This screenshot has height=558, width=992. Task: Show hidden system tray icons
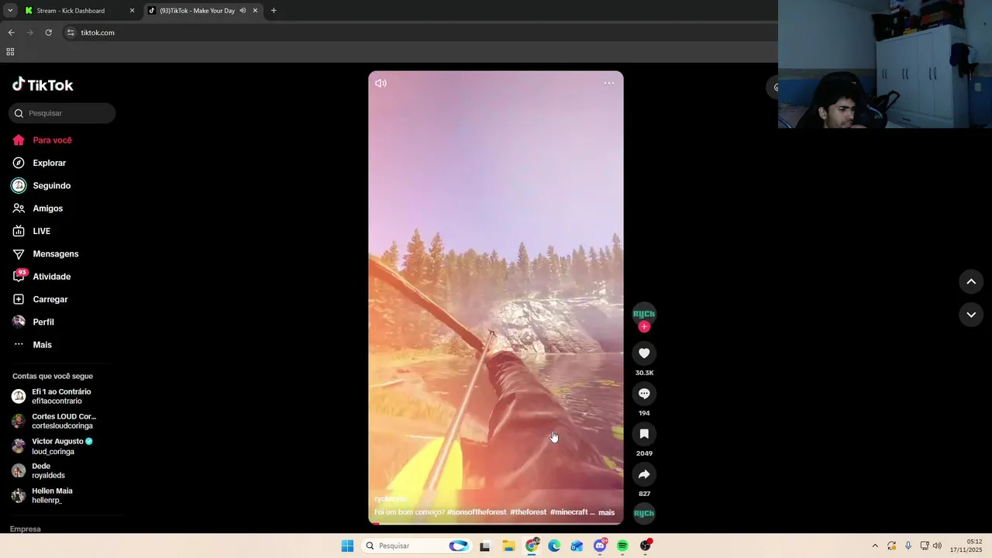tap(875, 546)
